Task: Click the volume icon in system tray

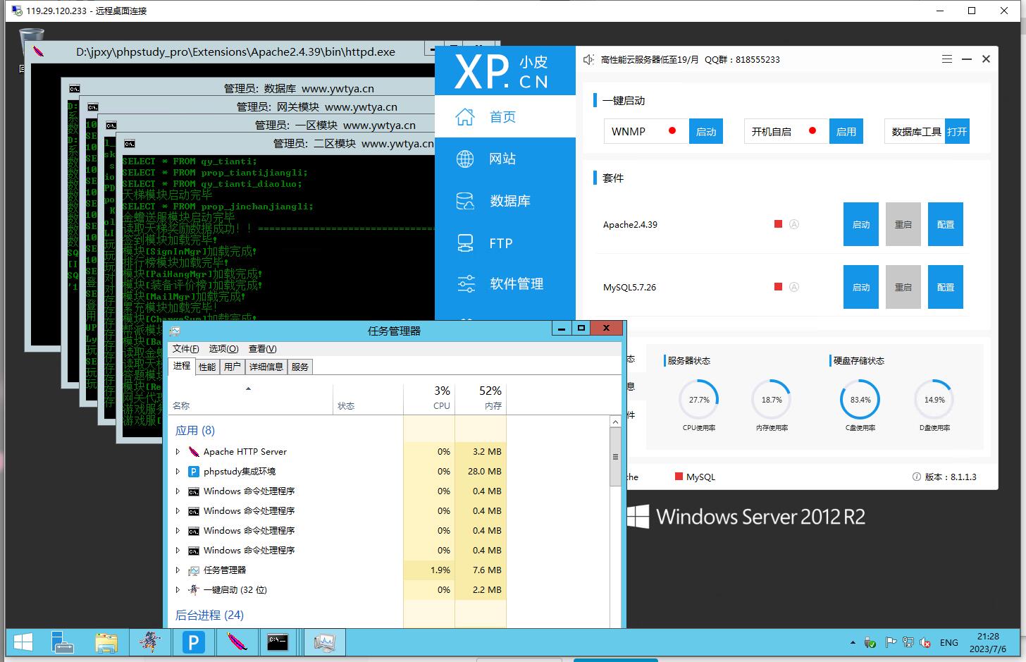Action: pyautogui.click(x=925, y=642)
